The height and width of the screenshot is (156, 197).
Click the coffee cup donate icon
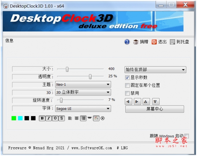pos(136,42)
